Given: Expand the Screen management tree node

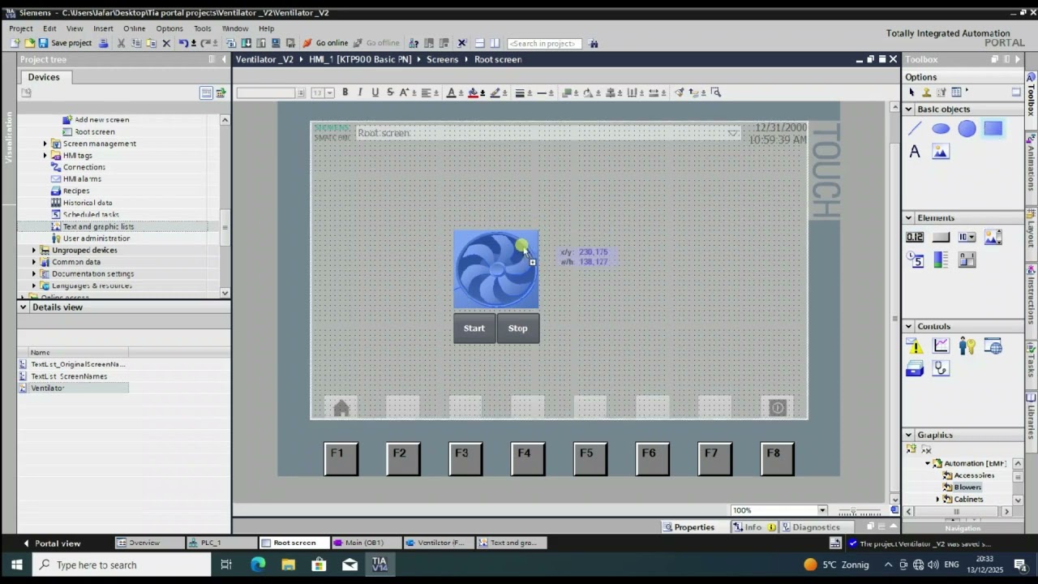Looking at the screenshot, I should tap(45, 144).
